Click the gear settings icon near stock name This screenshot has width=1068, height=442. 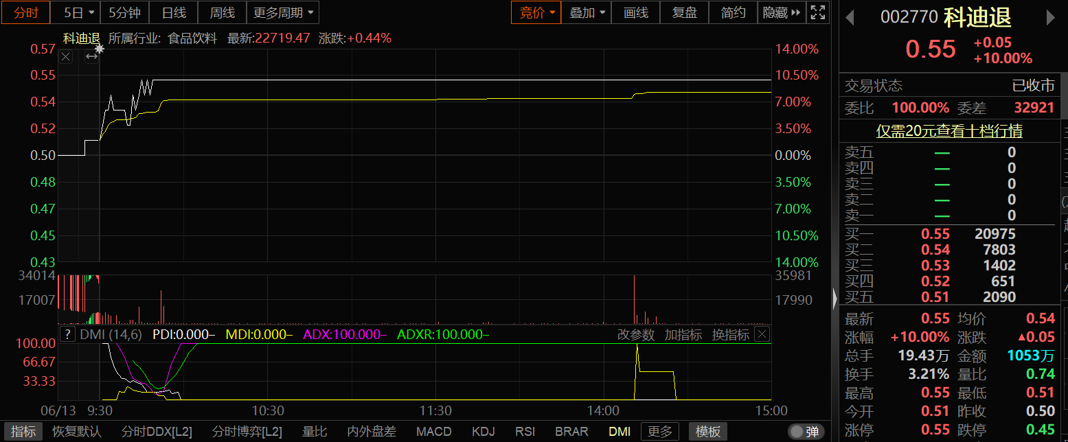pyautogui.click(x=100, y=48)
